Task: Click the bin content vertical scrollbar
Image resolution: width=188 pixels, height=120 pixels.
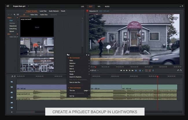Action: pyautogui.click(x=82, y=33)
